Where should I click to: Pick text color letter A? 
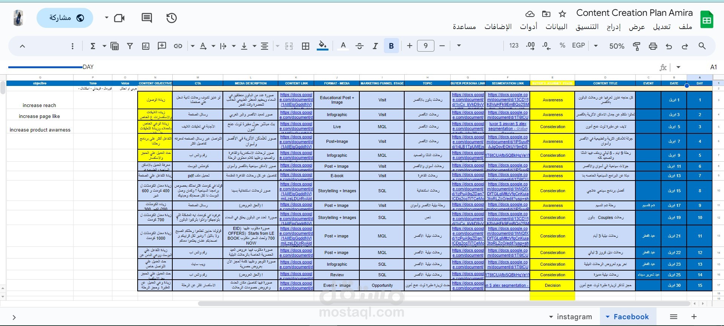click(343, 46)
